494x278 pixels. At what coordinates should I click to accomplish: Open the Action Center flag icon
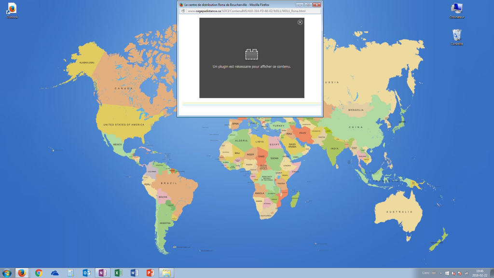pos(460,273)
